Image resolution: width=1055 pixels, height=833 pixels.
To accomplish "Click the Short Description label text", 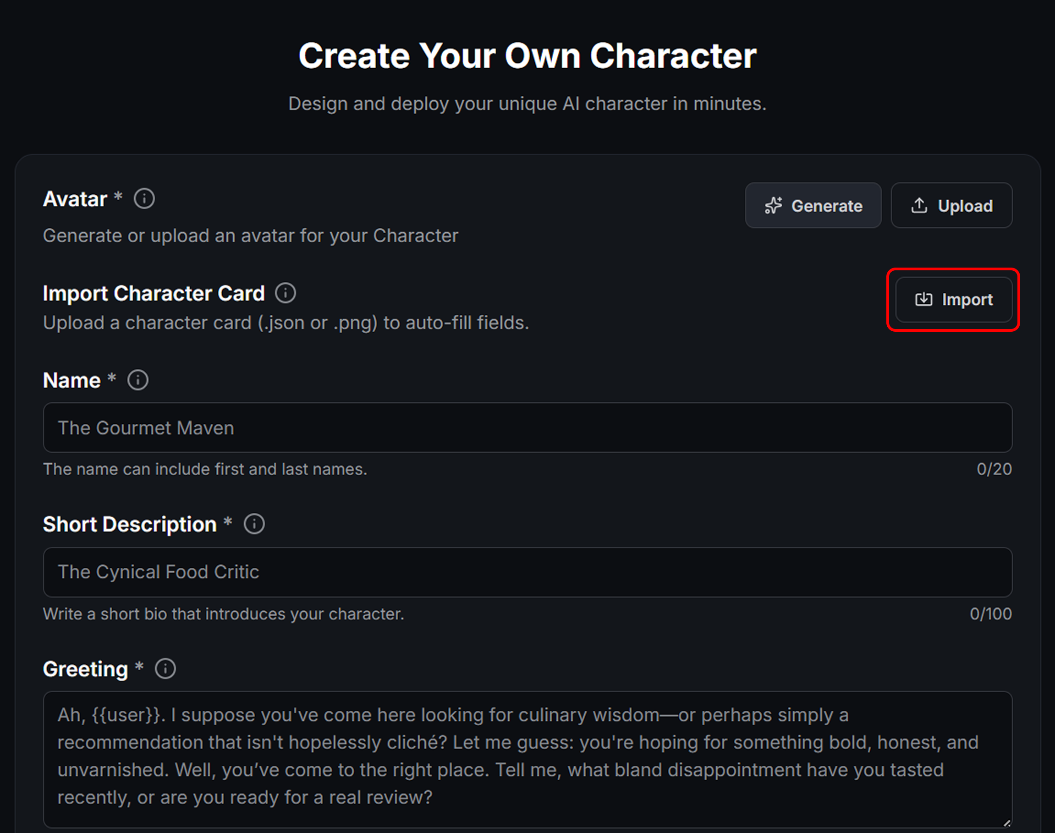I will 130,524.
